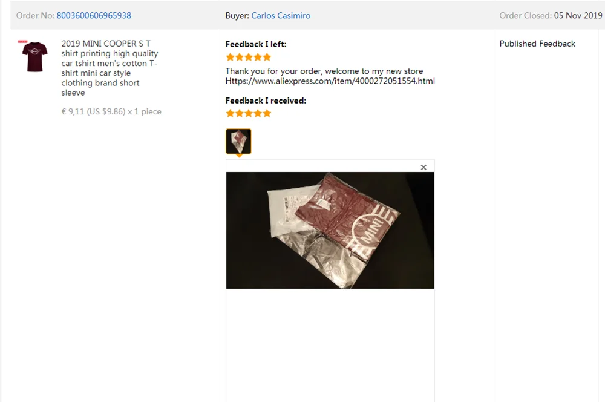Click last star under Feedback I received
The width and height of the screenshot is (605, 402).
pyautogui.click(x=267, y=113)
